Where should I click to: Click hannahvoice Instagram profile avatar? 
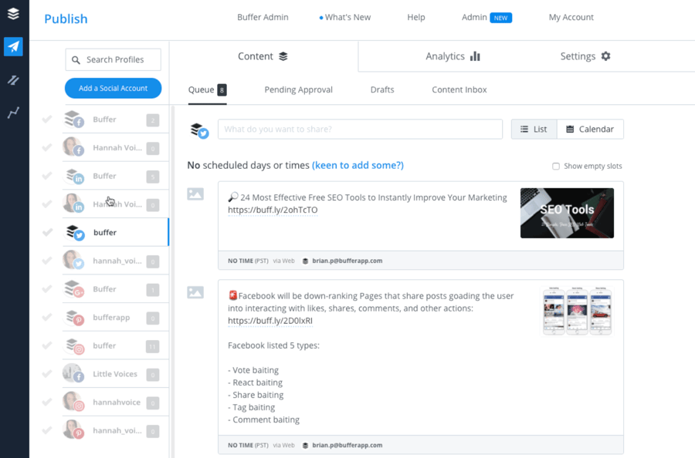coord(73,402)
